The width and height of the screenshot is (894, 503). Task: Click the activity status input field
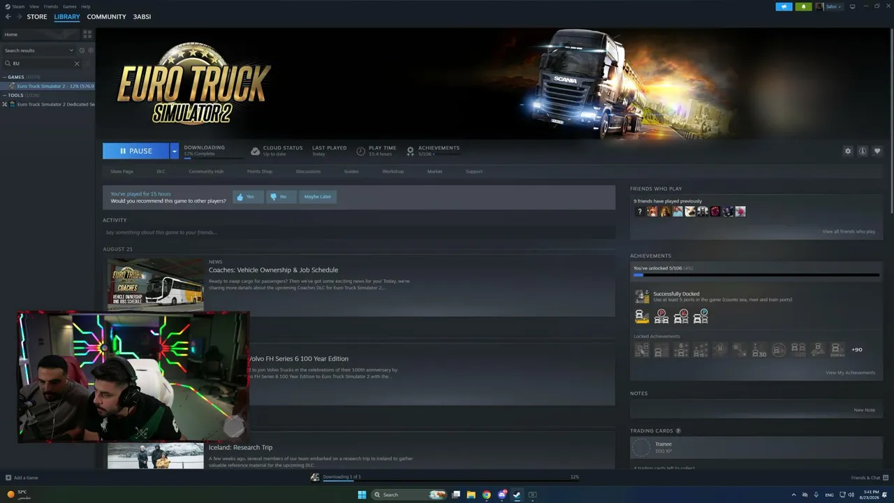(x=359, y=233)
